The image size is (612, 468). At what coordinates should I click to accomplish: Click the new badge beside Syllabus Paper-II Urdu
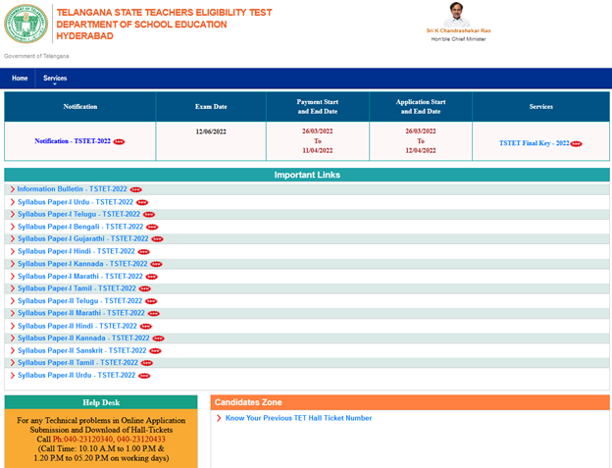144,376
